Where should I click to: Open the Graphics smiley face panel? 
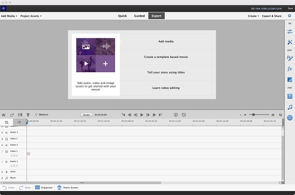(290, 118)
